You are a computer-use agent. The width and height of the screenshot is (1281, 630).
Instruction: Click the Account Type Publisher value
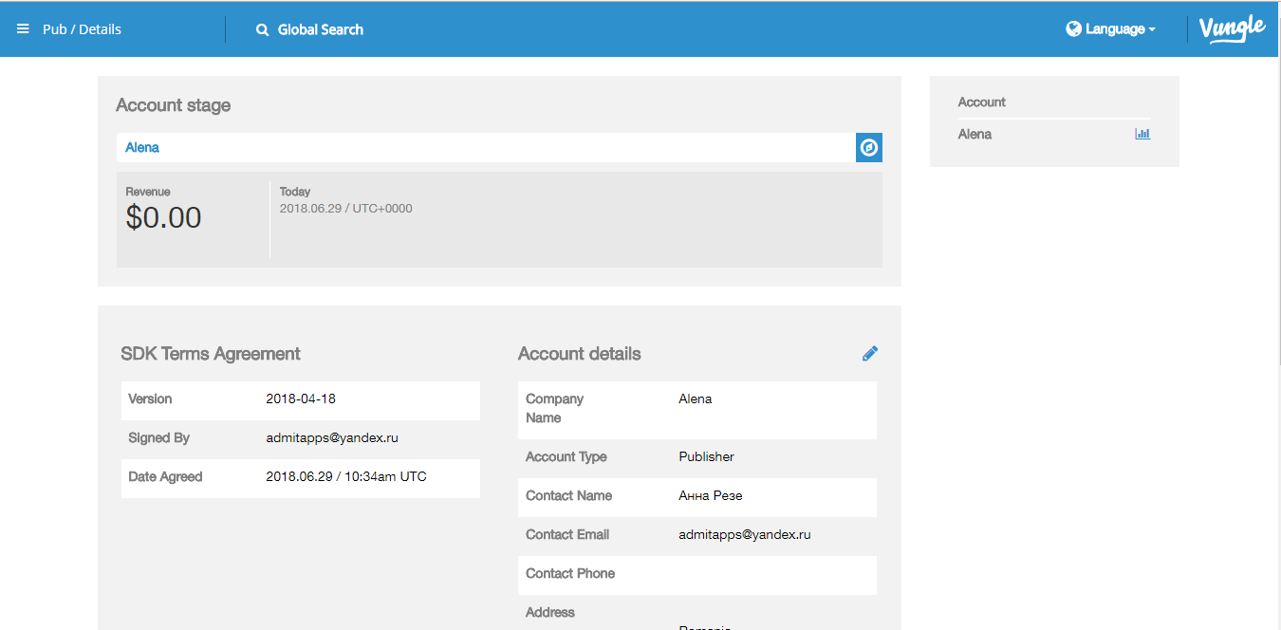706,457
